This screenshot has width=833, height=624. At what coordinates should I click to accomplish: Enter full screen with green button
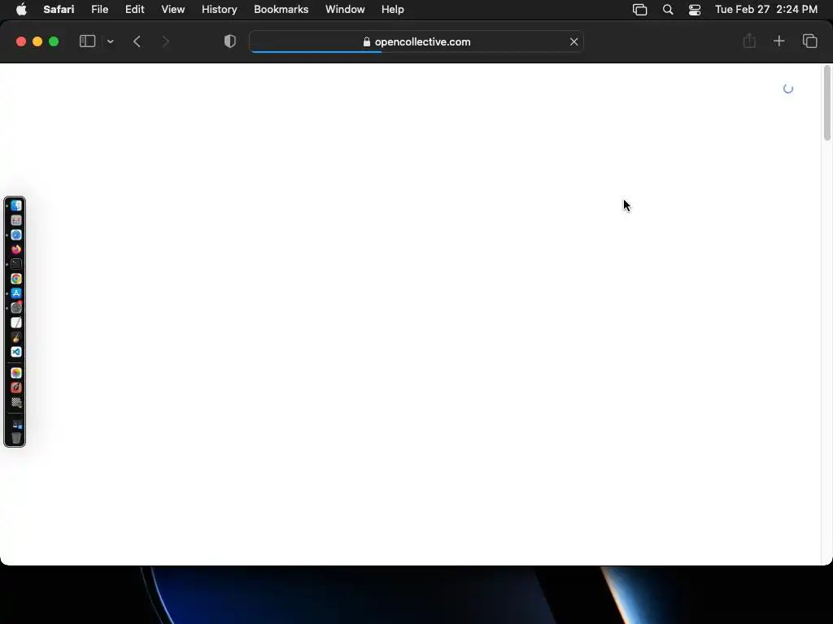point(54,41)
